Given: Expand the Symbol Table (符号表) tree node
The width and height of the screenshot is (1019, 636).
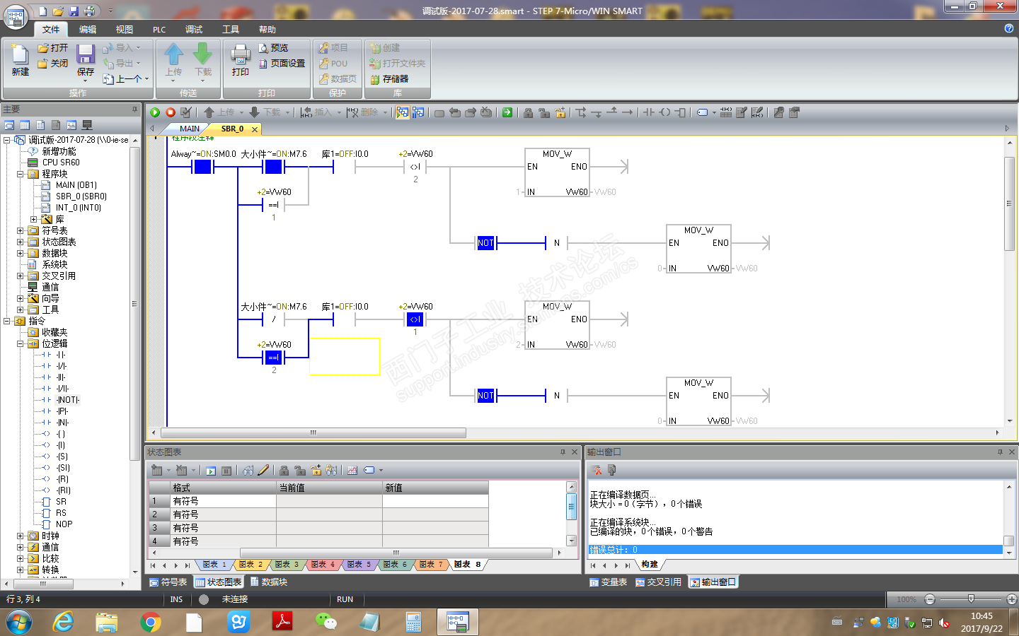Looking at the screenshot, I should pyautogui.click(x=20, y=230).
